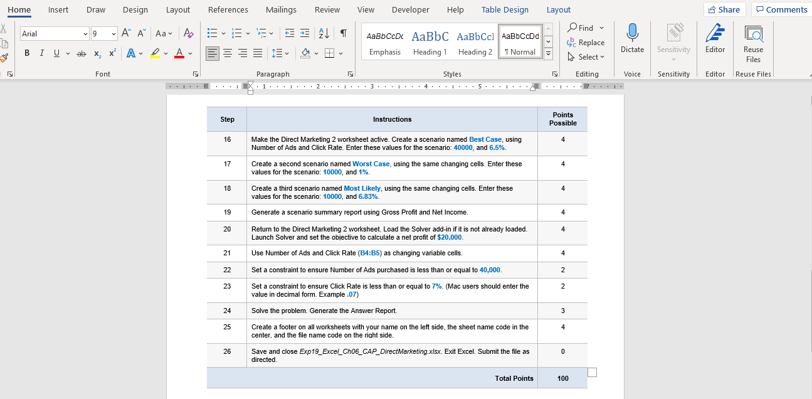Insert a numbered list
Image resolution: width=812 pixels, height=399 pixels.
point(236,33)
